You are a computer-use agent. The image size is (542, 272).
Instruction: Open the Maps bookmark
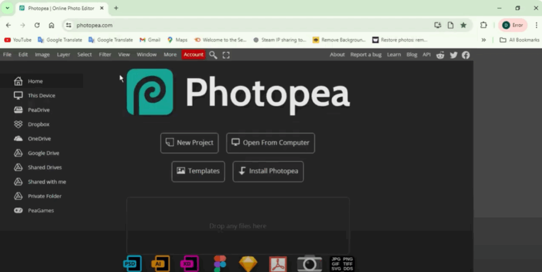click(177, 40)
